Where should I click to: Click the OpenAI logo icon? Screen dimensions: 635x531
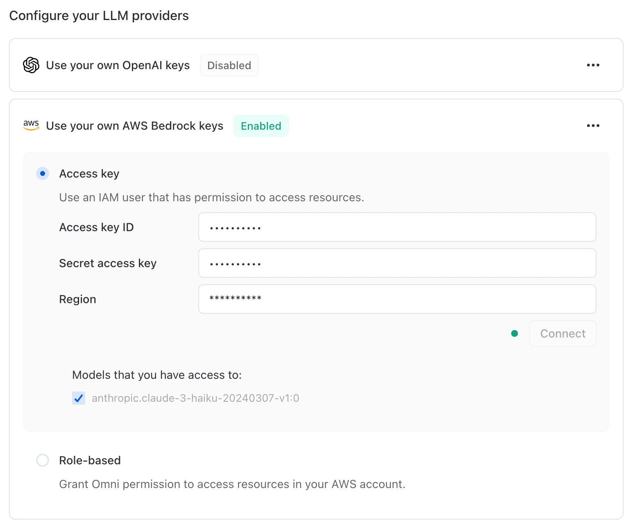click(x=31, y=65)
